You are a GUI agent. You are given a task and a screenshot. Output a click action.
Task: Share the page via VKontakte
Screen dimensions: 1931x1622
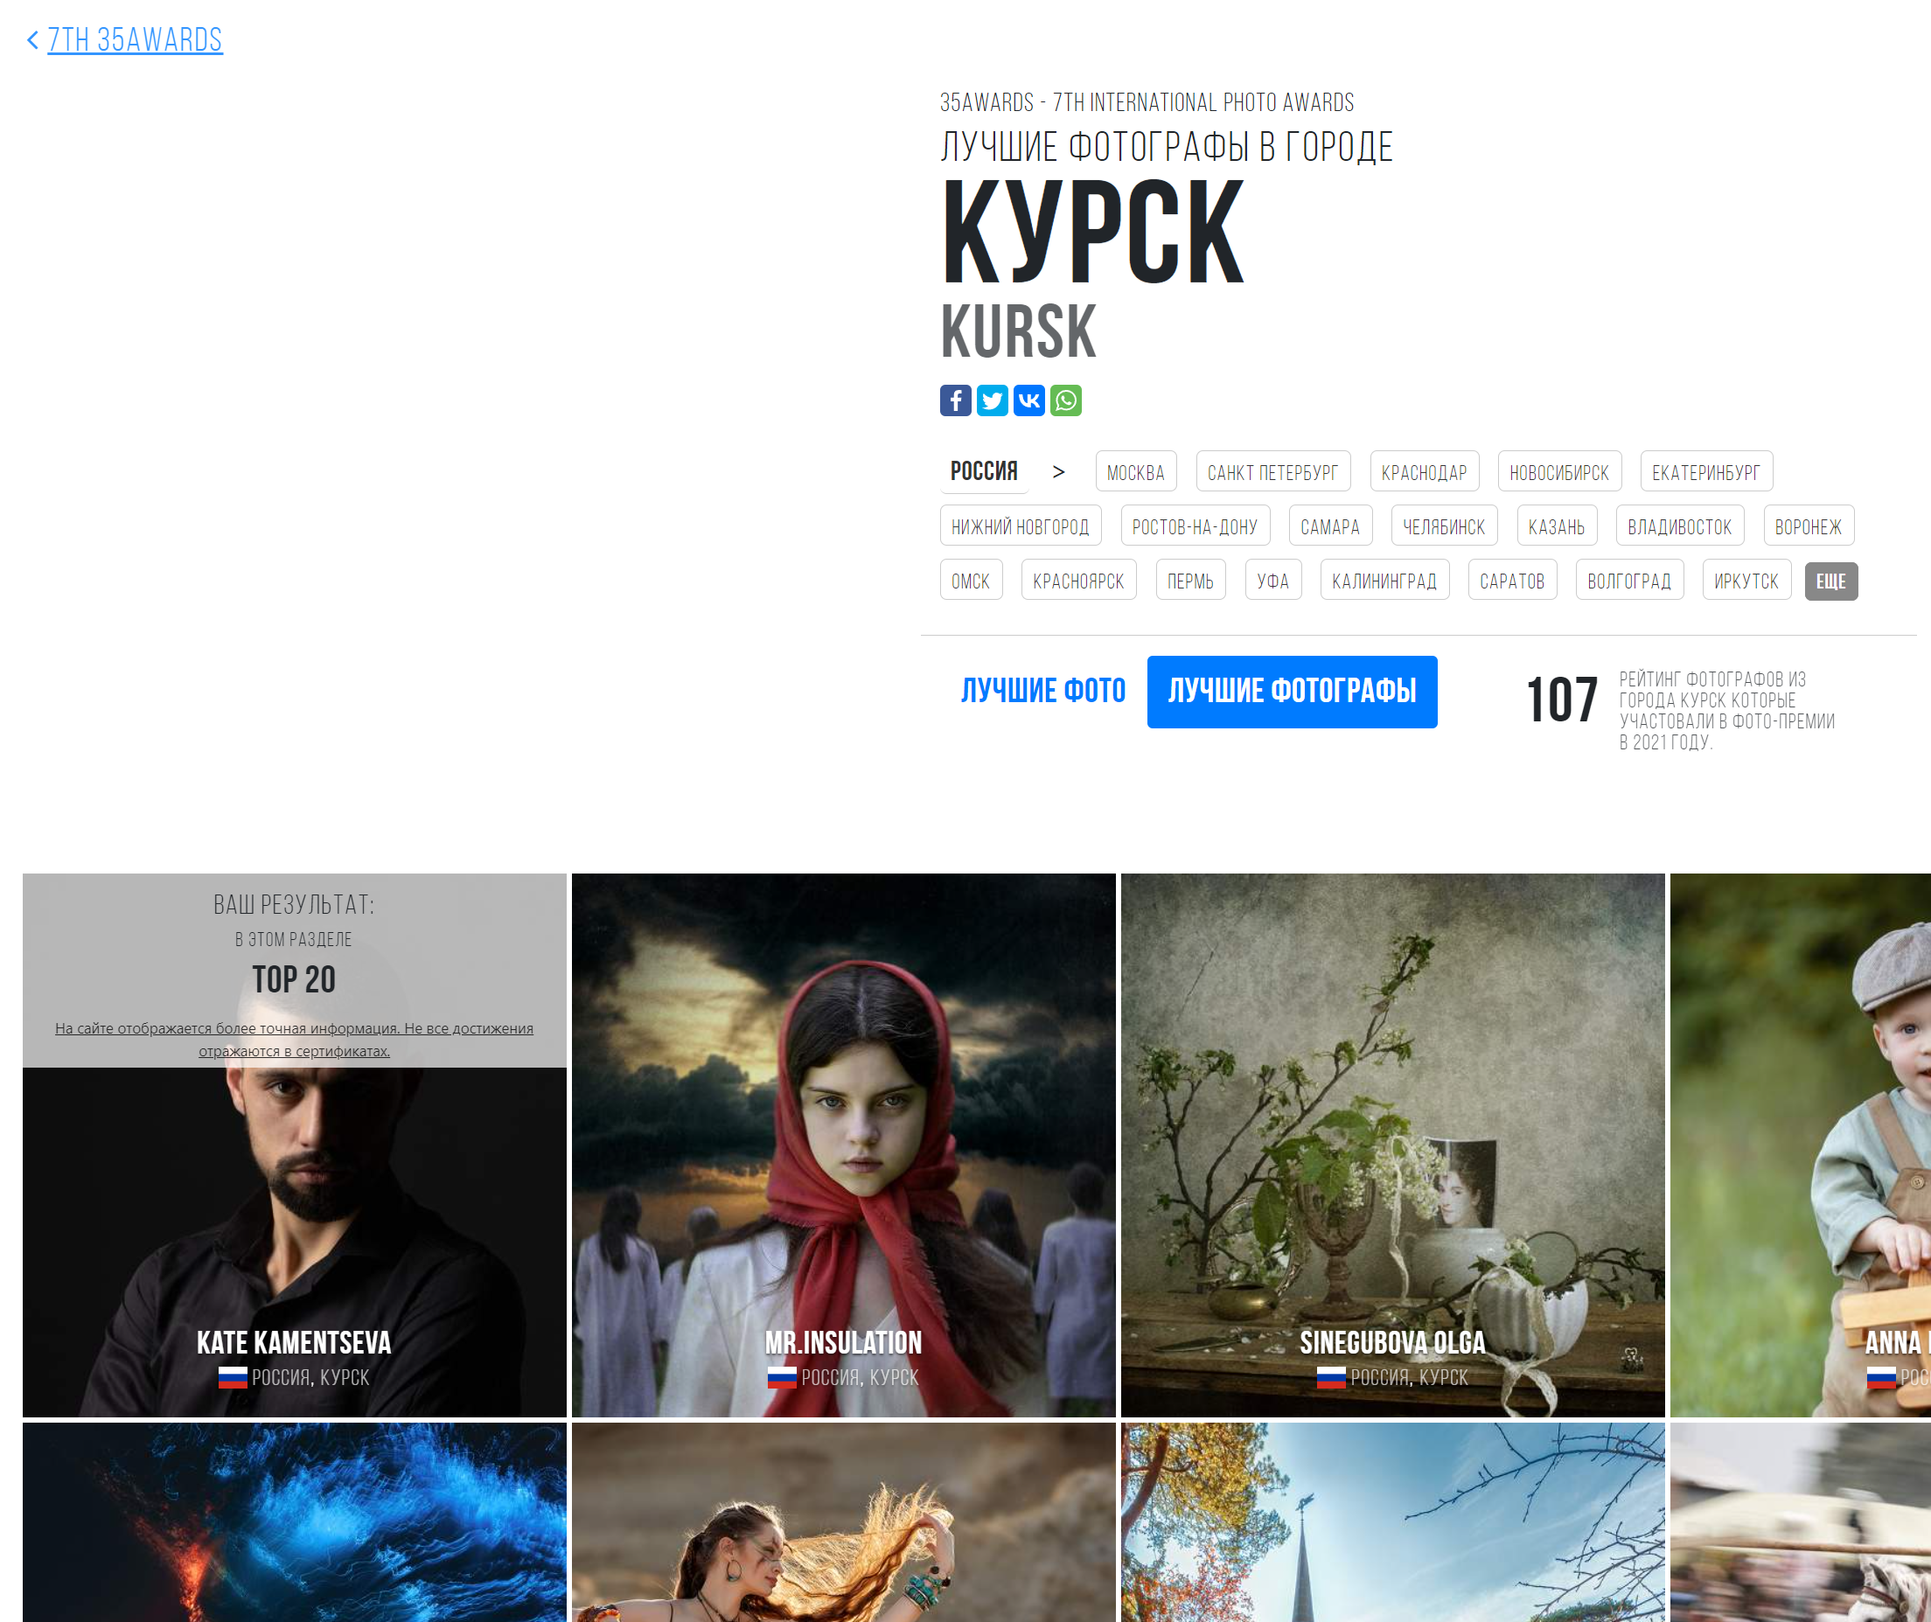(x=1029, y=400)
